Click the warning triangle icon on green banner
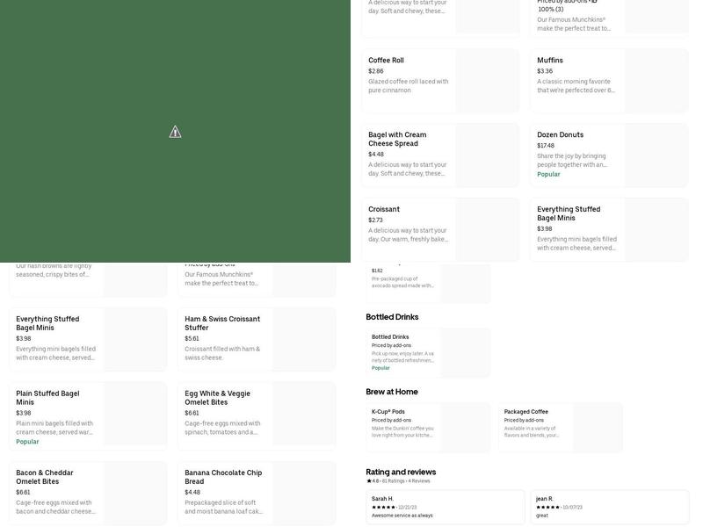The height and width of the screenshot is (527, 703). (x=175, y=132)
